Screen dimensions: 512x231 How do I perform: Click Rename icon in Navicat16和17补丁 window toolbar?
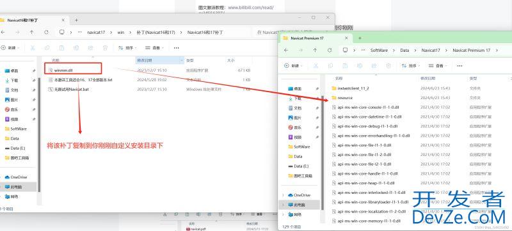click(x=76, y=47)
